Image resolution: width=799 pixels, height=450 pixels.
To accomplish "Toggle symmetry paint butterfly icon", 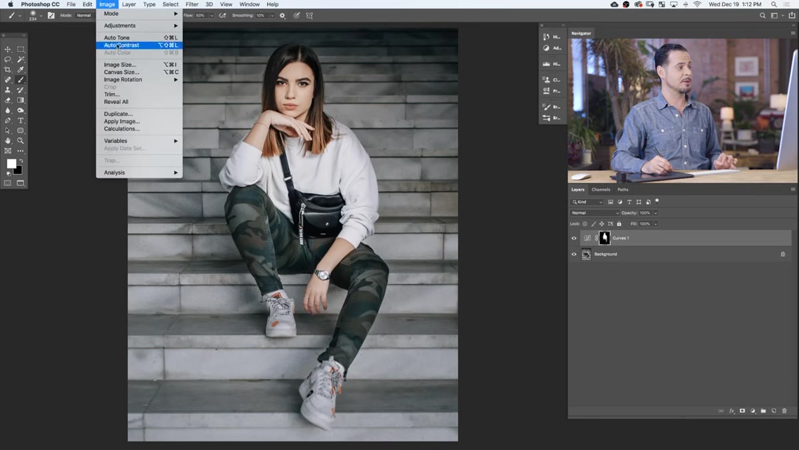I will coord(309,15).
